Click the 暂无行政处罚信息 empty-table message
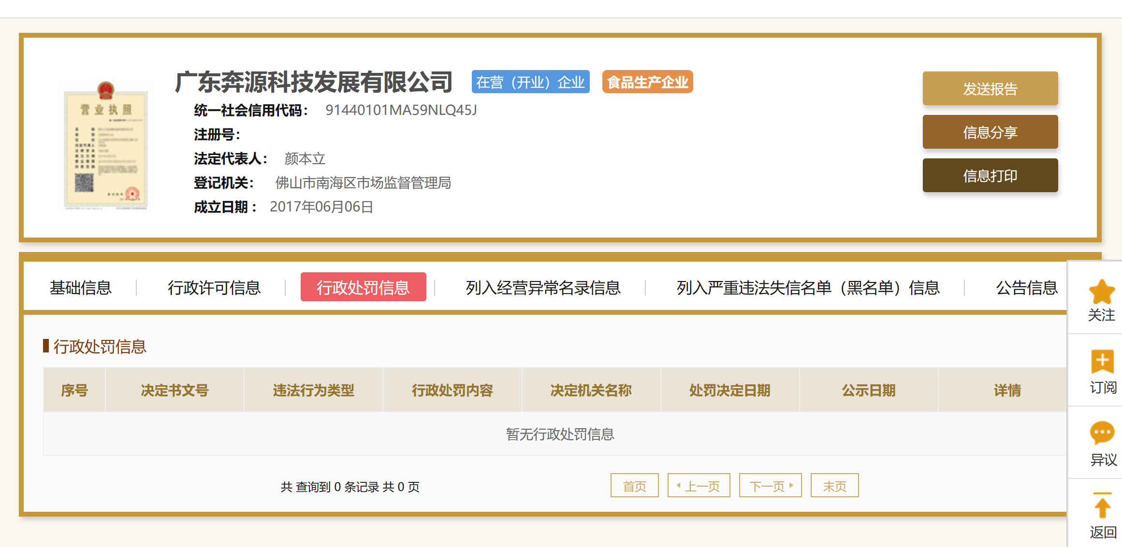Screen dimensions: 1122x547 [560, 434]
